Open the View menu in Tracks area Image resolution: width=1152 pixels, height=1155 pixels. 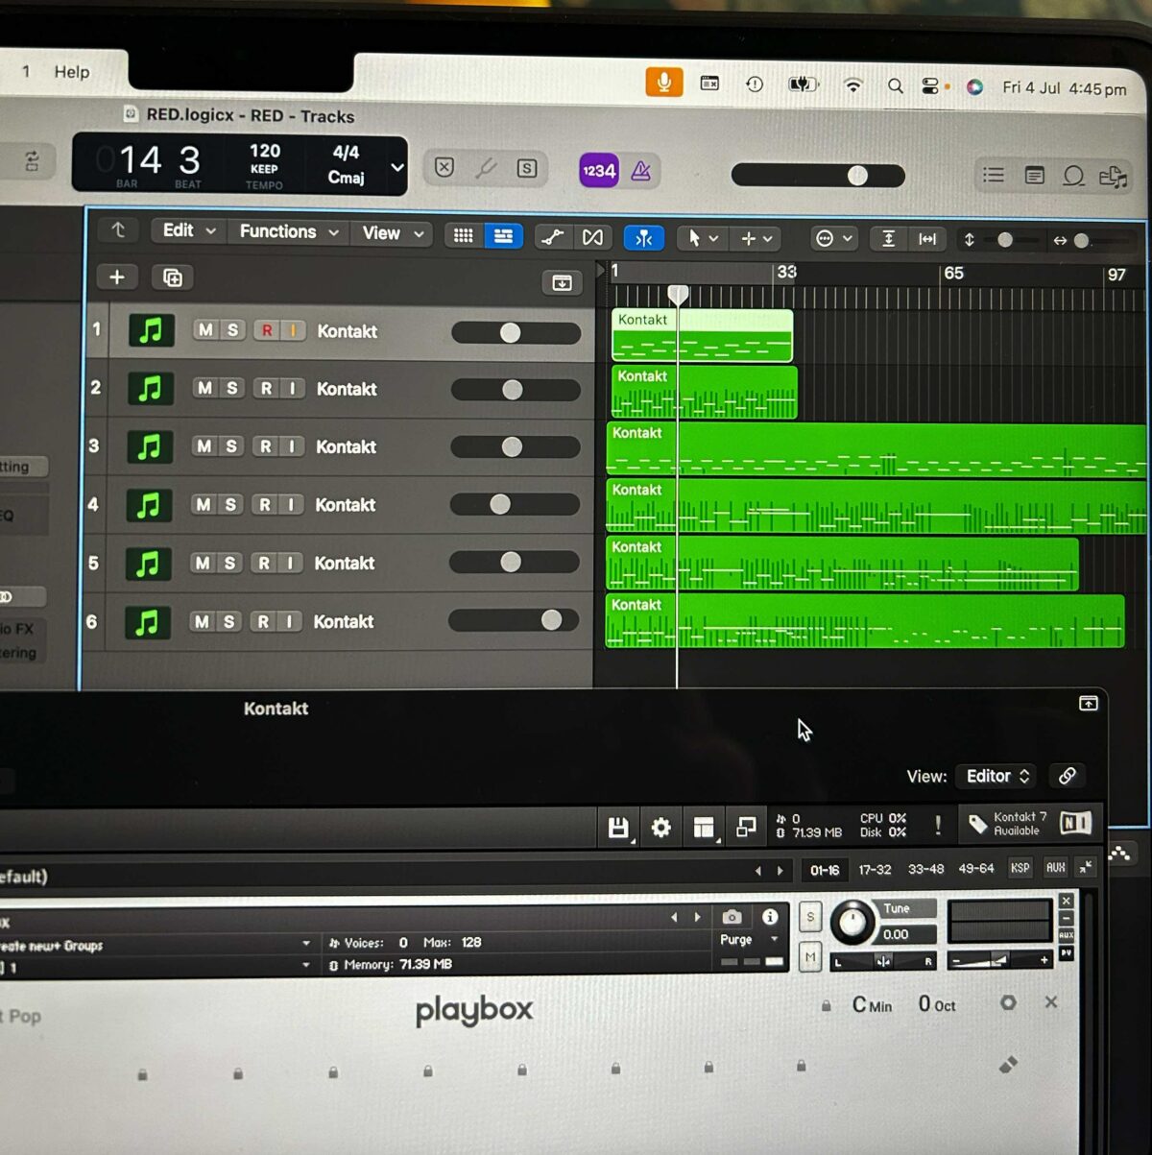click(392, 233)
